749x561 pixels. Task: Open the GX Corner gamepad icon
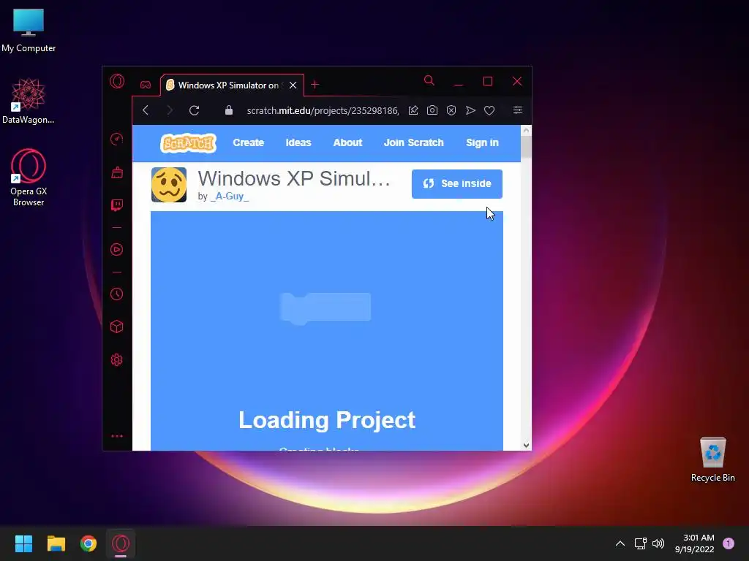click(x=146, y=85)
